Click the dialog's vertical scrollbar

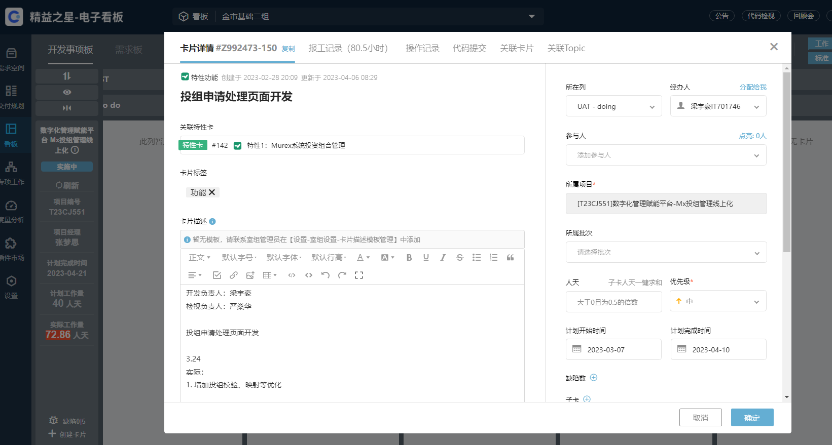pos(787,162)
